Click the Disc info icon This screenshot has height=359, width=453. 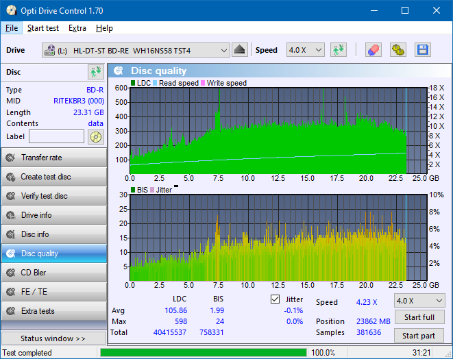point(11,234)
